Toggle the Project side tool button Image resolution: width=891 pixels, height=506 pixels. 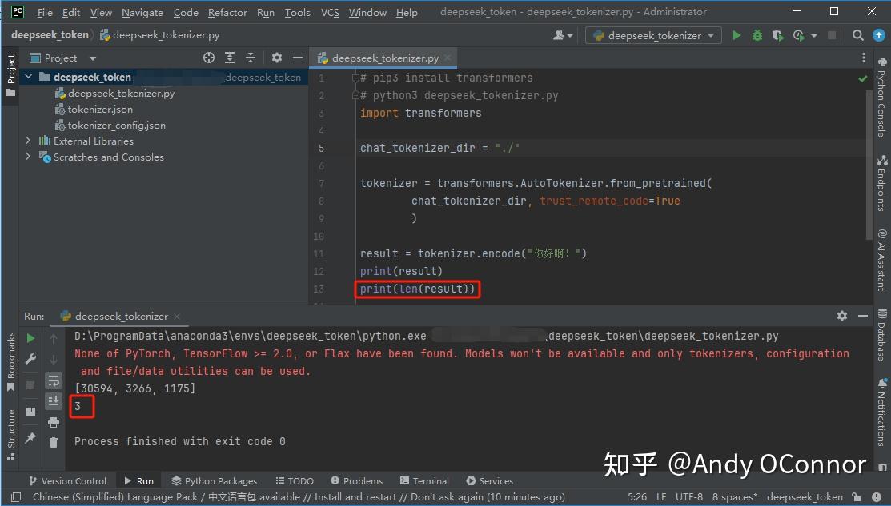10,74
